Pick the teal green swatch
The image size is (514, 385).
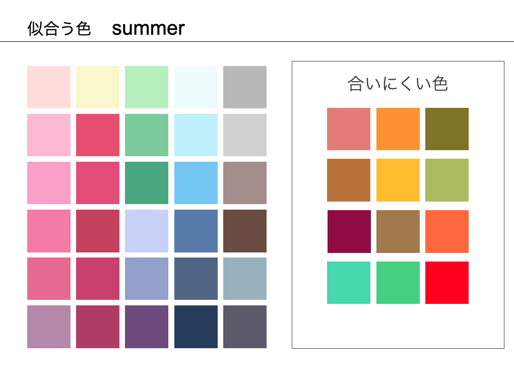(147, 183)
